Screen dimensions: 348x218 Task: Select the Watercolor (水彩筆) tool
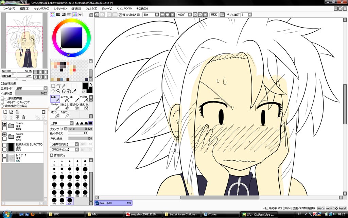[84, 99]
